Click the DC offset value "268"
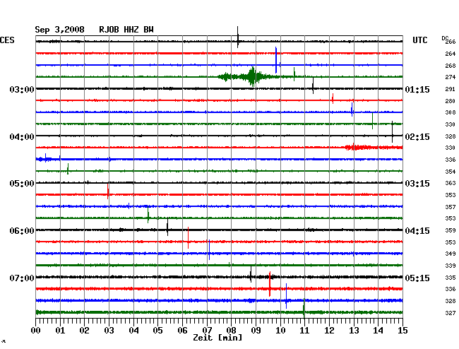This screenshot has height=349, width=459. tap(451, 66)
